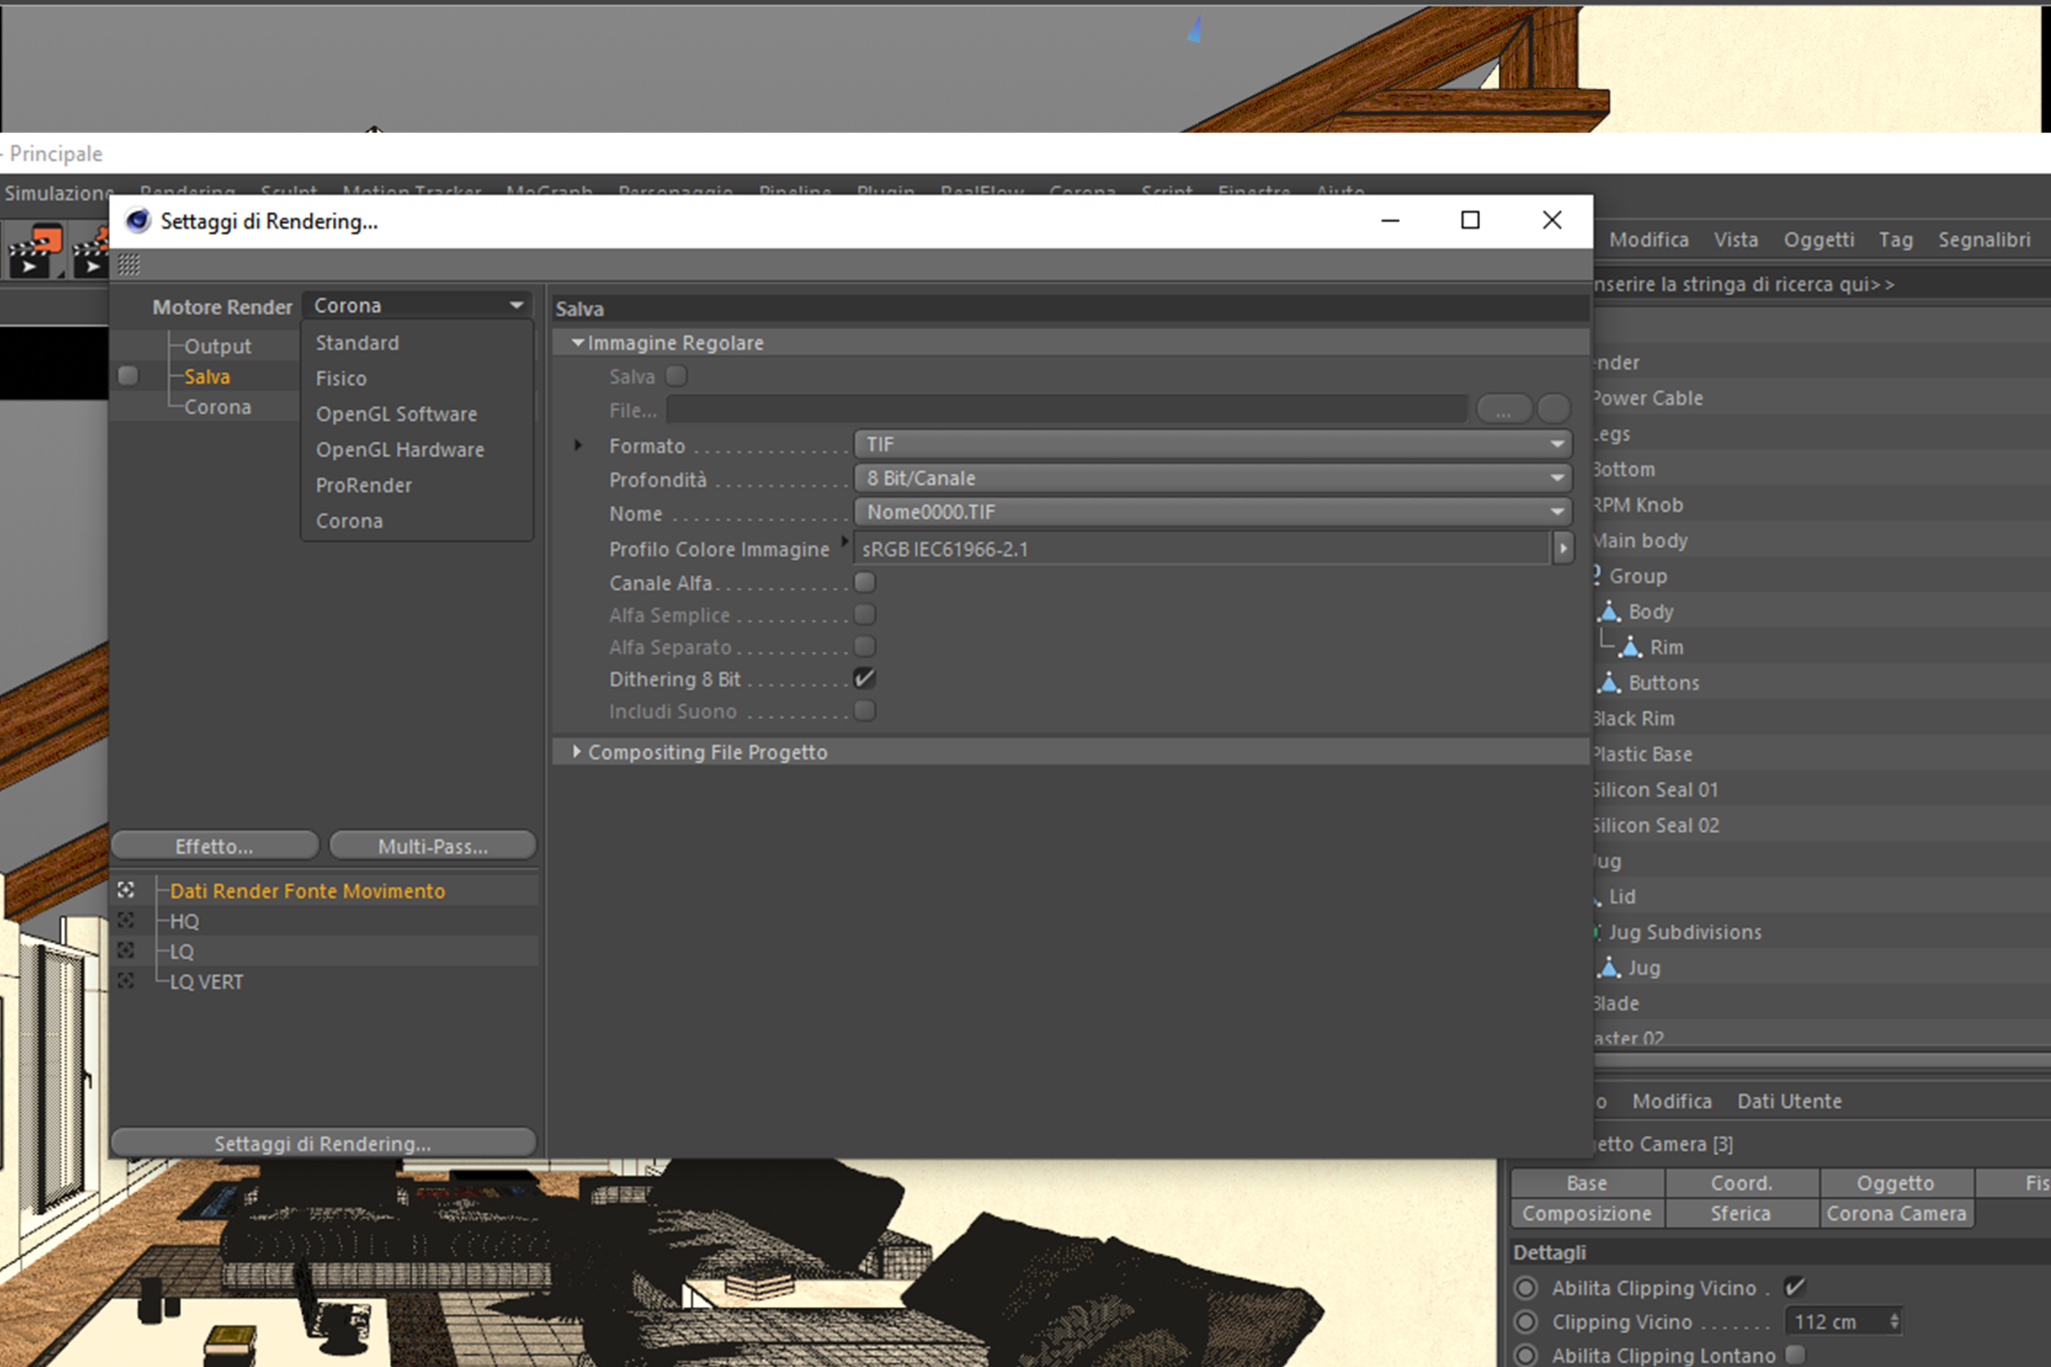Expand the Compositing File Progetto section

(576, 751)
